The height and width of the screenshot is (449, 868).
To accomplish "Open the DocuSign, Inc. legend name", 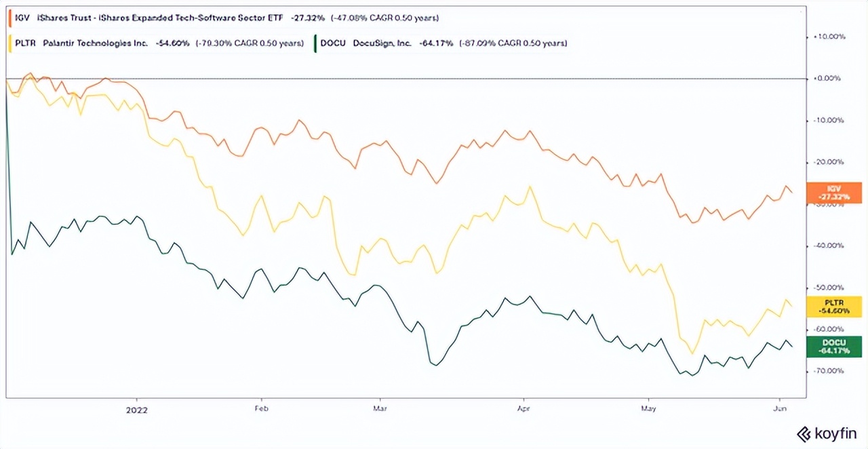I will (x=382, y=43).
